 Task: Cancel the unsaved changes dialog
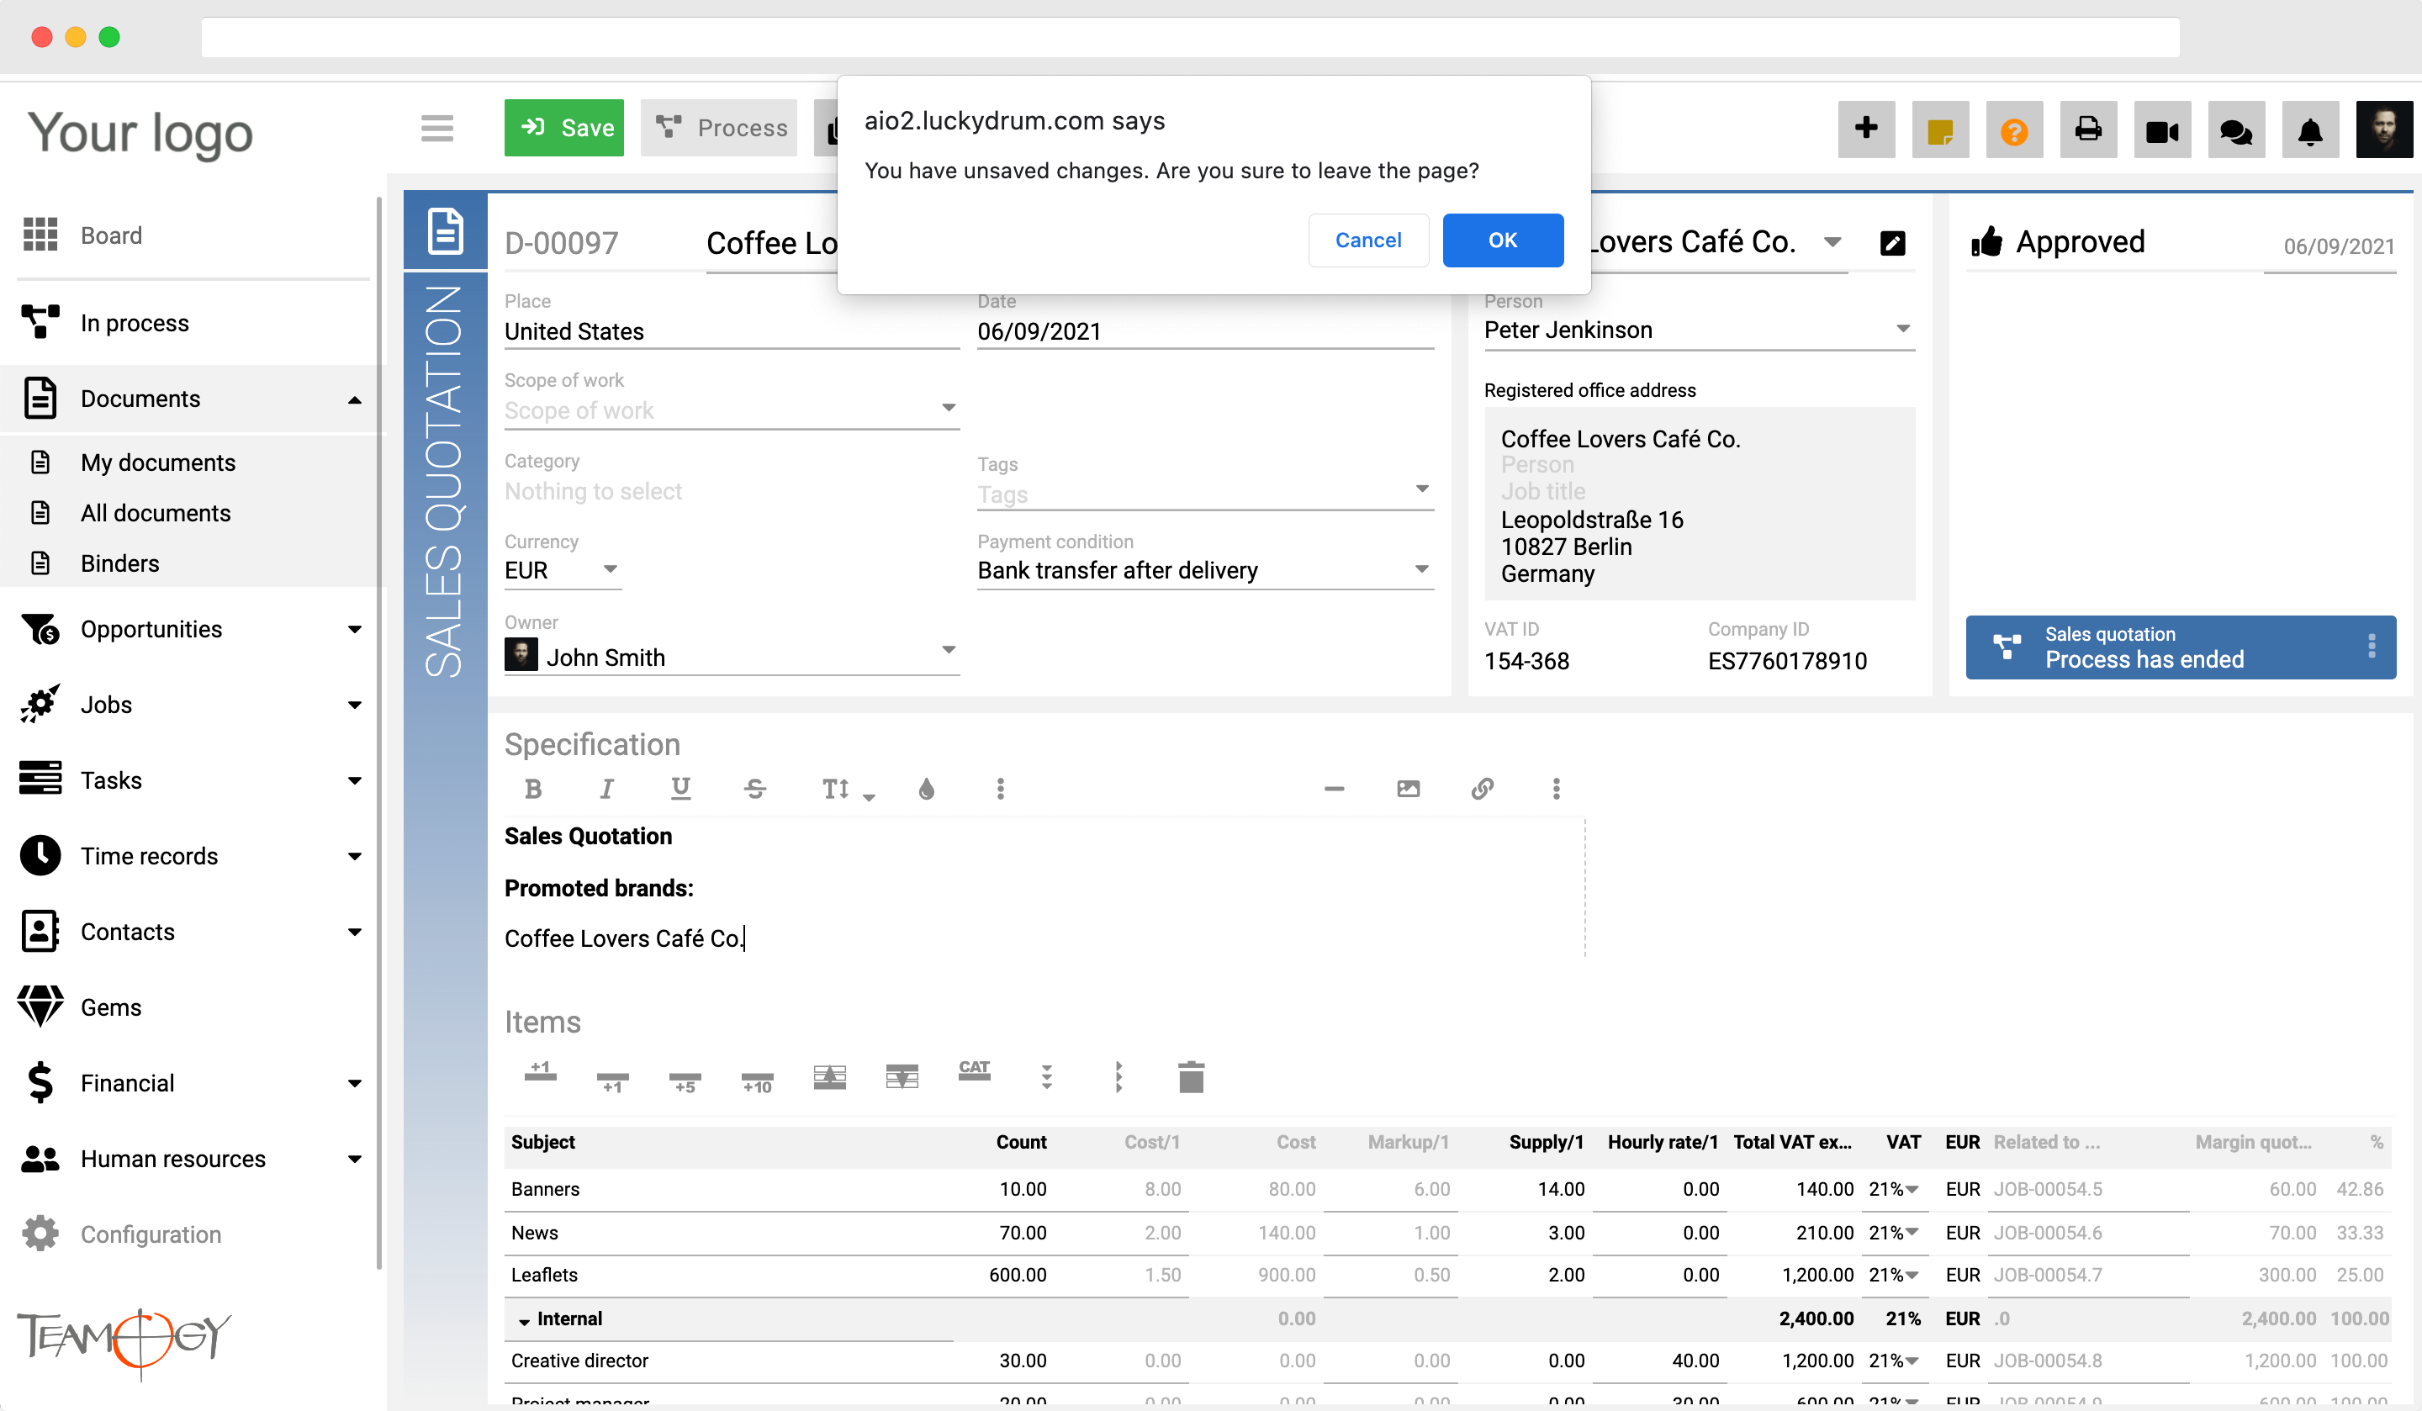tap(1367, 240)
